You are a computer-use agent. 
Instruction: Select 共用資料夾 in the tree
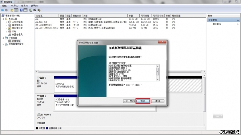coord(17,28)
